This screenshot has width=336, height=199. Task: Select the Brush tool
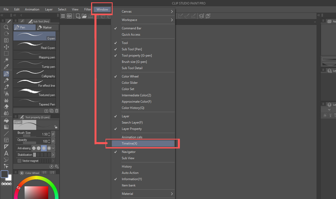(6, 87)
